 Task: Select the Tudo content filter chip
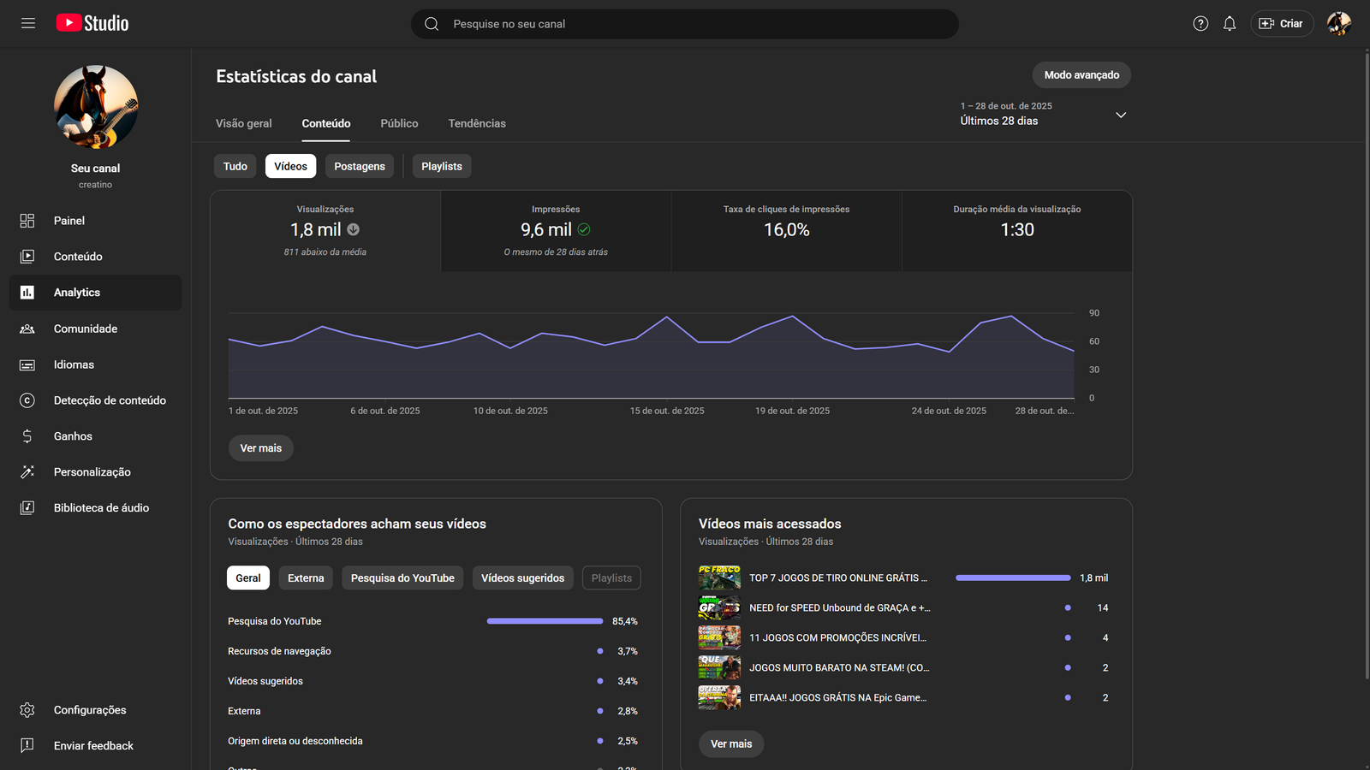pos(235,166)
